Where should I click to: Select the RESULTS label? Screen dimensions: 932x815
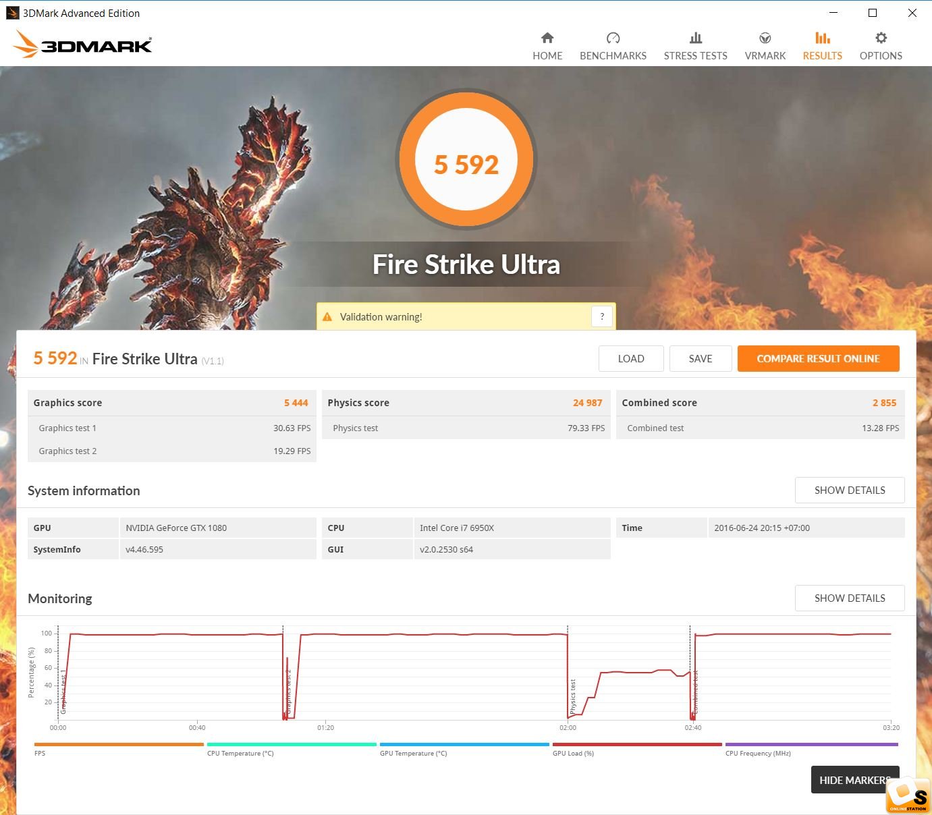(x=823, y=56)
